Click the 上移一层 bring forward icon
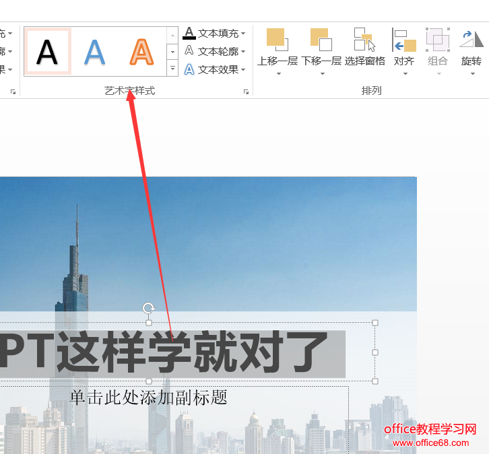 tap(278, 40)
